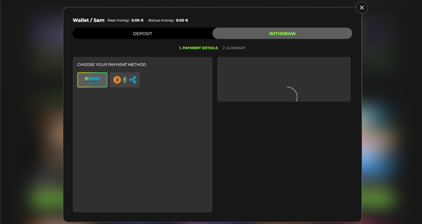Switch to the Deposit tab

[143, 34]
